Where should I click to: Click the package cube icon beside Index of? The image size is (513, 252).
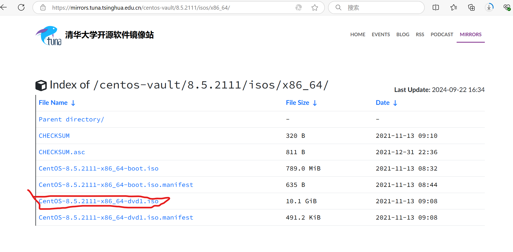click(x=41, y=86)
